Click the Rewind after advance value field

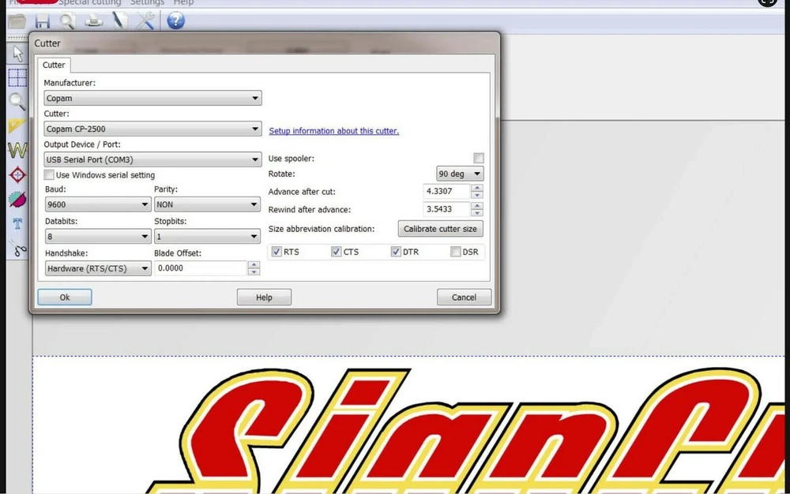446,209
